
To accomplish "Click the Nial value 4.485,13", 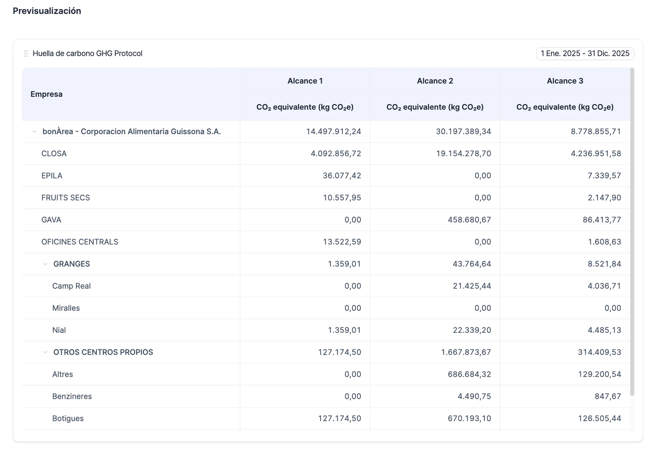I will pos(605,330).
